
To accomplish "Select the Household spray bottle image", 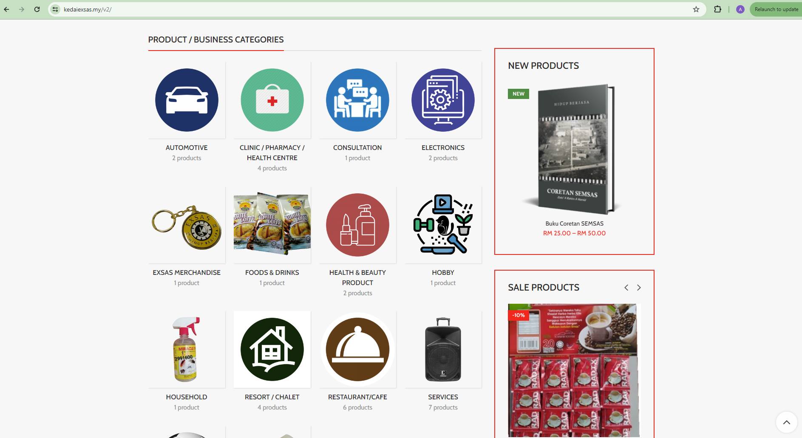I will coord(187,349).
